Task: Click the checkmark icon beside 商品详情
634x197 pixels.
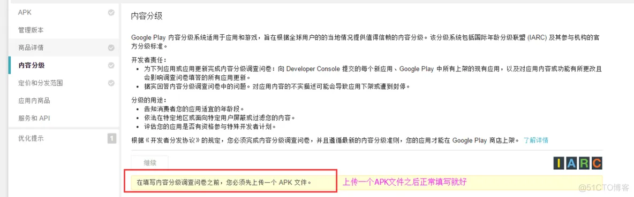Action: tap(111, 48)
